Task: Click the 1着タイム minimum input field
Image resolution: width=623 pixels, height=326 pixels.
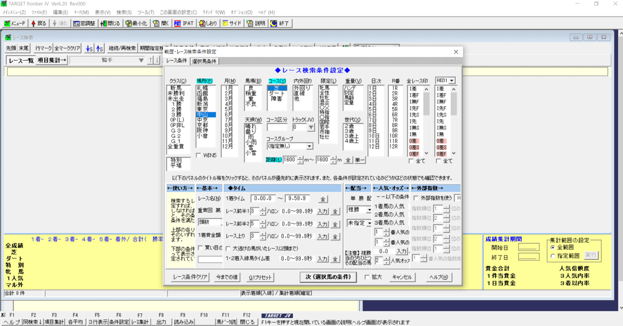Action: pyautogui.click(x=263, y=199)
